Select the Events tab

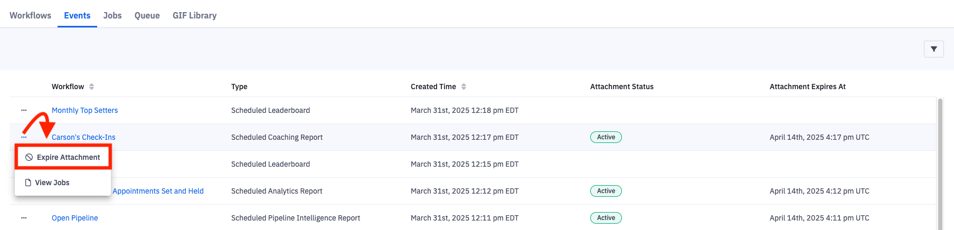tap(77, 15)
